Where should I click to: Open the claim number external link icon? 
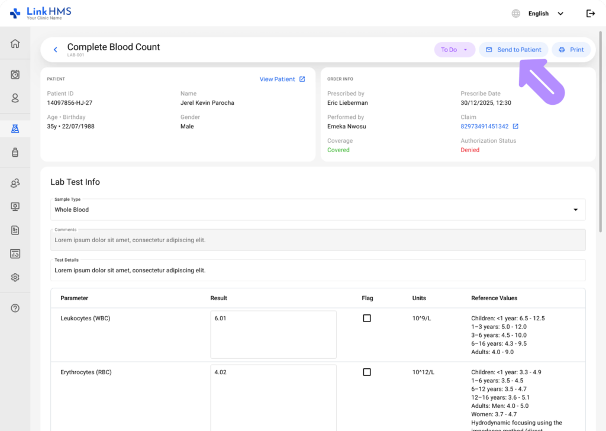pyautogui.click(x=515, y=127)
